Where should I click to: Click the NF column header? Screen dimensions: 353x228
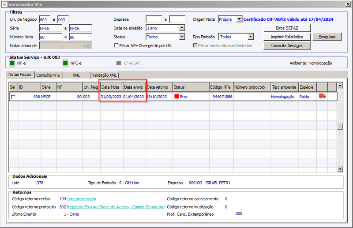pyautogui.click(x=69, y=87)
